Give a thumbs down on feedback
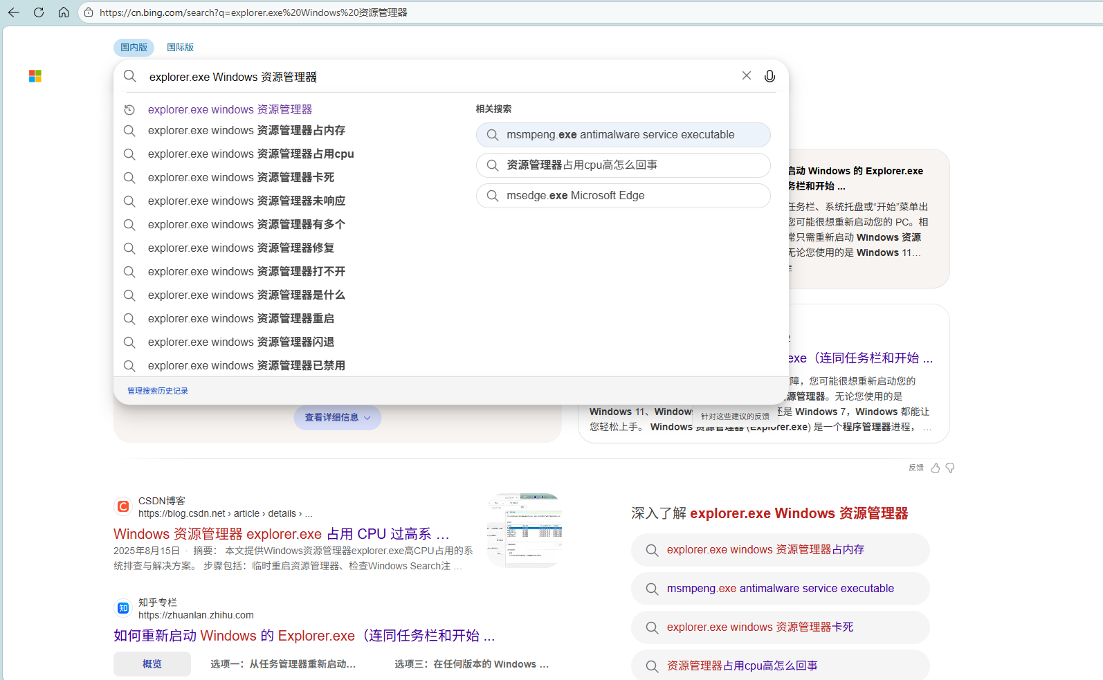 (950, 468)
